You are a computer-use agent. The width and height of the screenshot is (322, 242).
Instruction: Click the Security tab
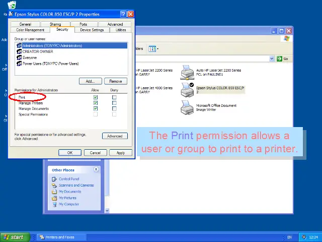pyautogui.click(x=62, y=29)
